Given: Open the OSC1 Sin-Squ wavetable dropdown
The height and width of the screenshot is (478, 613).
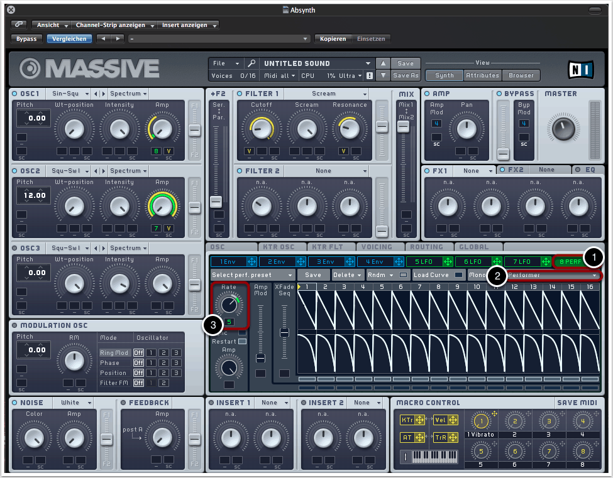Looking at the screenshot, I should click(69, 94).
